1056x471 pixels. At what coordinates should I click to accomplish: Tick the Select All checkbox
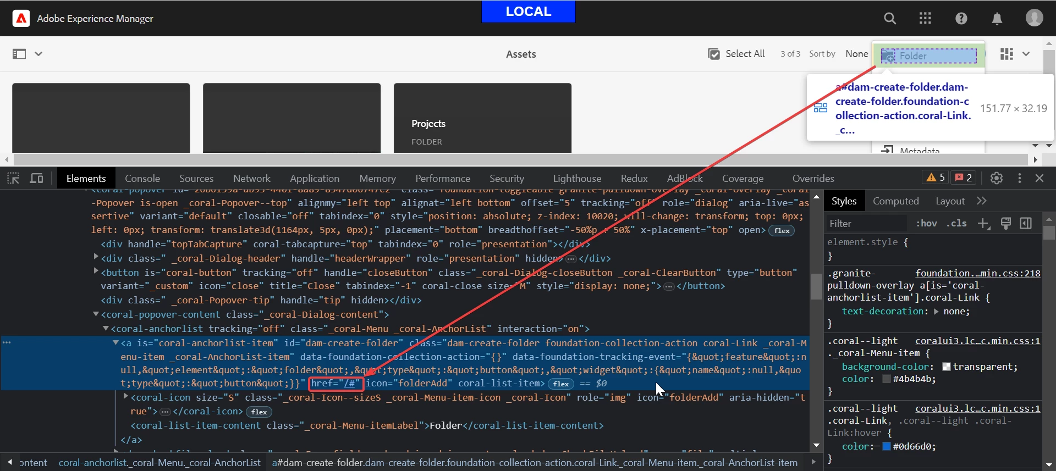coord(714,54)
